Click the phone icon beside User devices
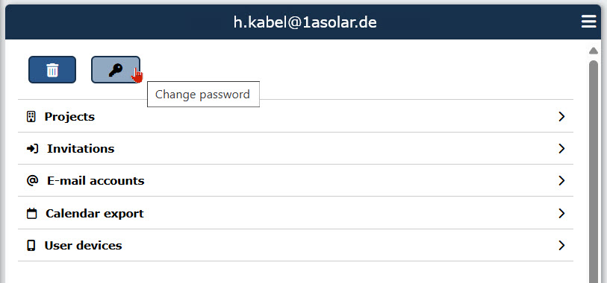The height and width of the screenshot is (283, 607). [x=31, y=246]
